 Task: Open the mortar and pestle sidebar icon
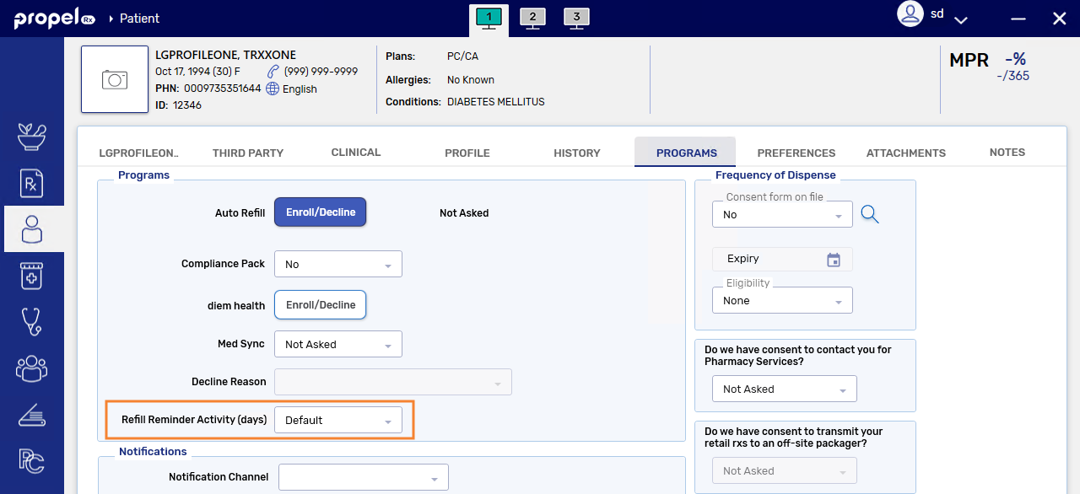(32, 137)
